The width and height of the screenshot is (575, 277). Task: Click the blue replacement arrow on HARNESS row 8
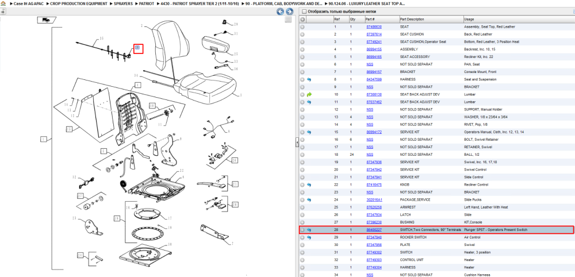point(309,79)
